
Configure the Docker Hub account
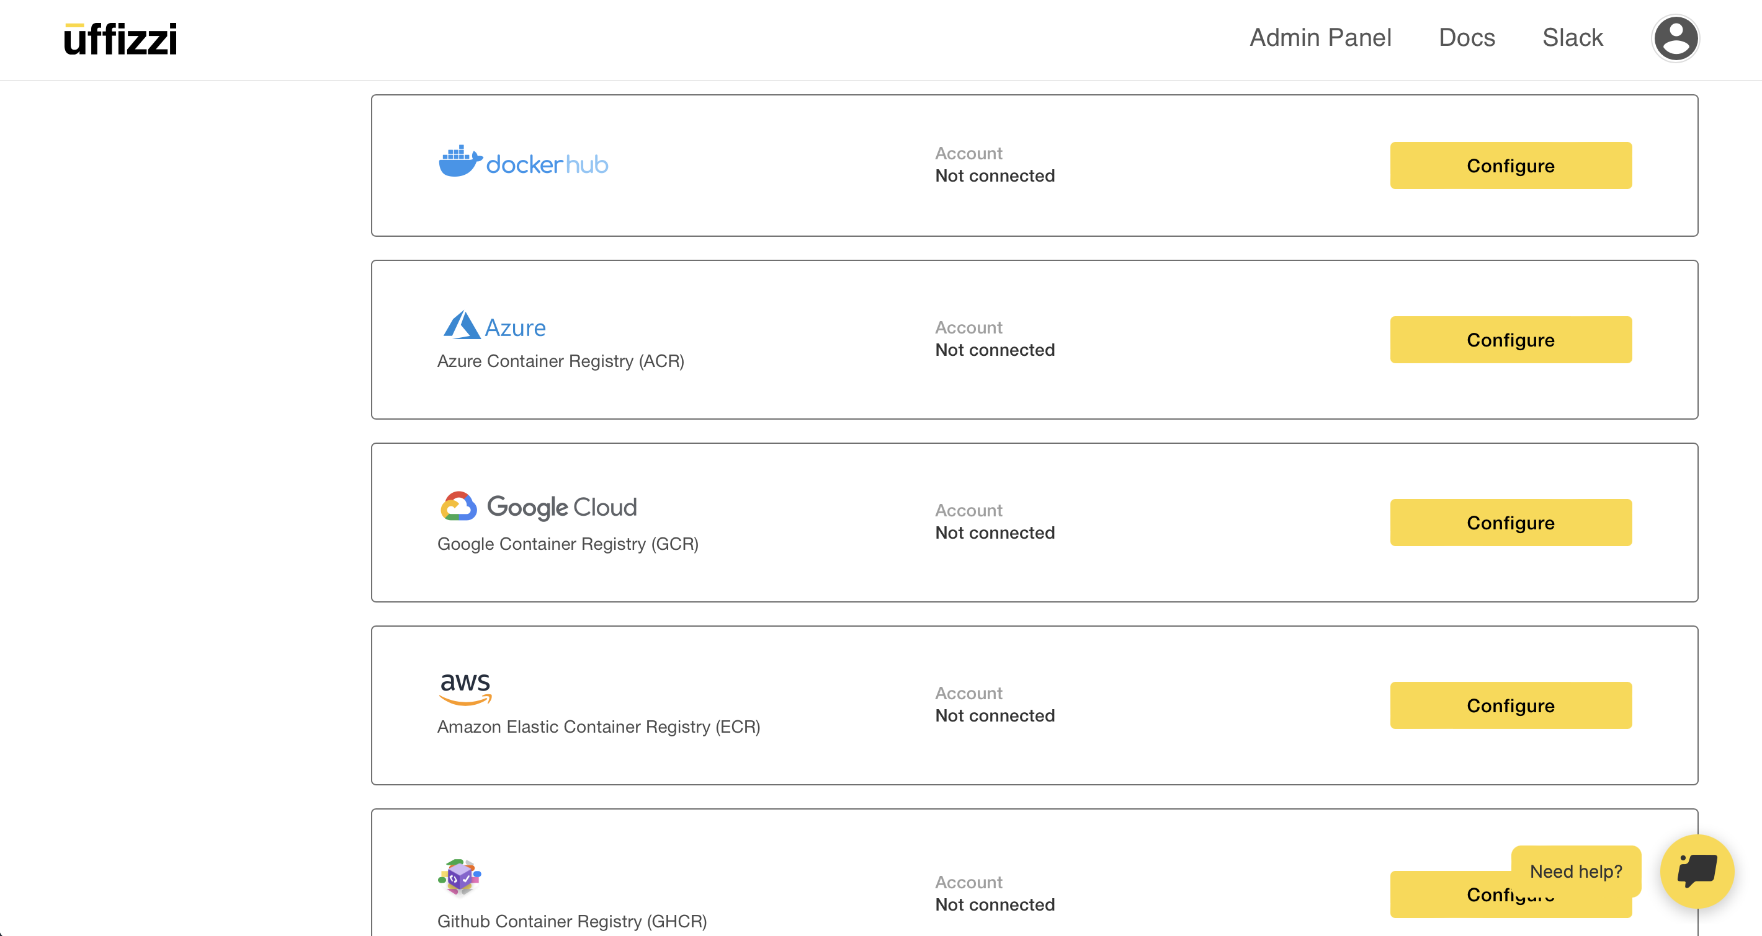coord(1510,166)
